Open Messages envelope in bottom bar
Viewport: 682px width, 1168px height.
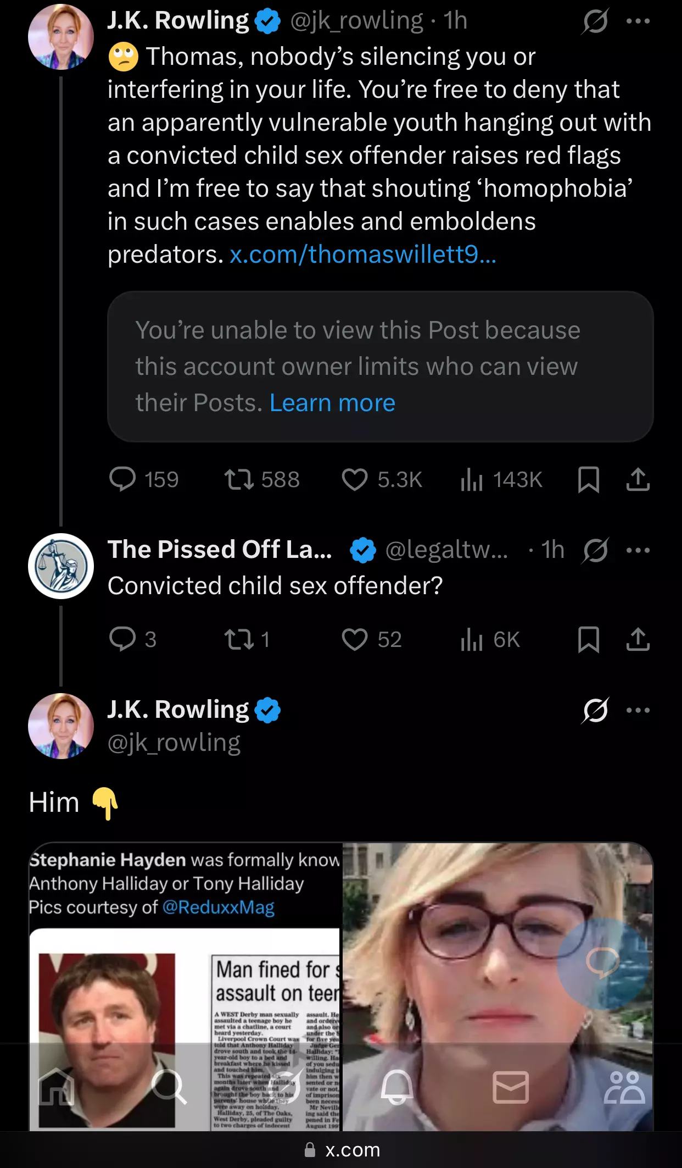511,1087
